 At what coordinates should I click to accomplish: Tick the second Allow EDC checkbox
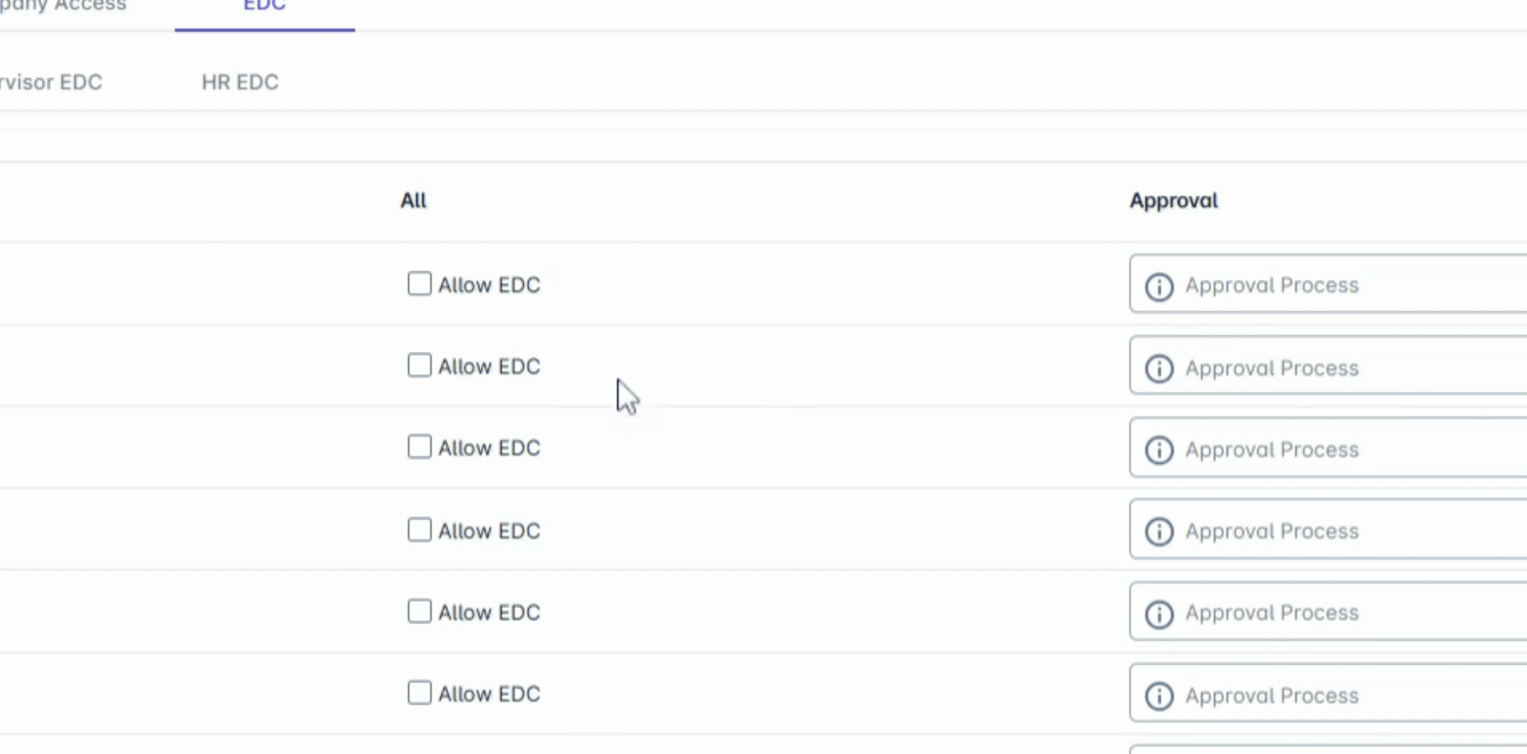tap(419, 365)
